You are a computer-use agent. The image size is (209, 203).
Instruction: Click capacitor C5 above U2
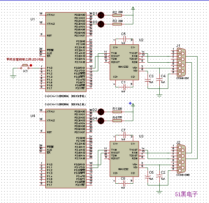pos(124,39)
